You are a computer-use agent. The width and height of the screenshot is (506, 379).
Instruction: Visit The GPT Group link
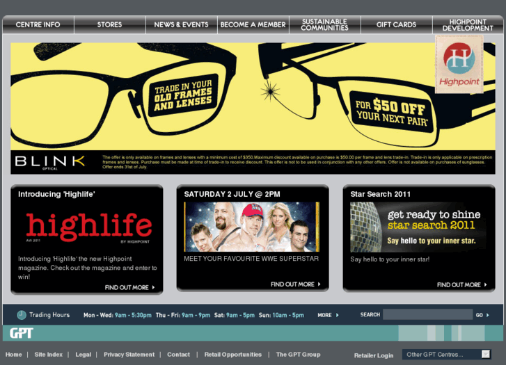point(298,355)
